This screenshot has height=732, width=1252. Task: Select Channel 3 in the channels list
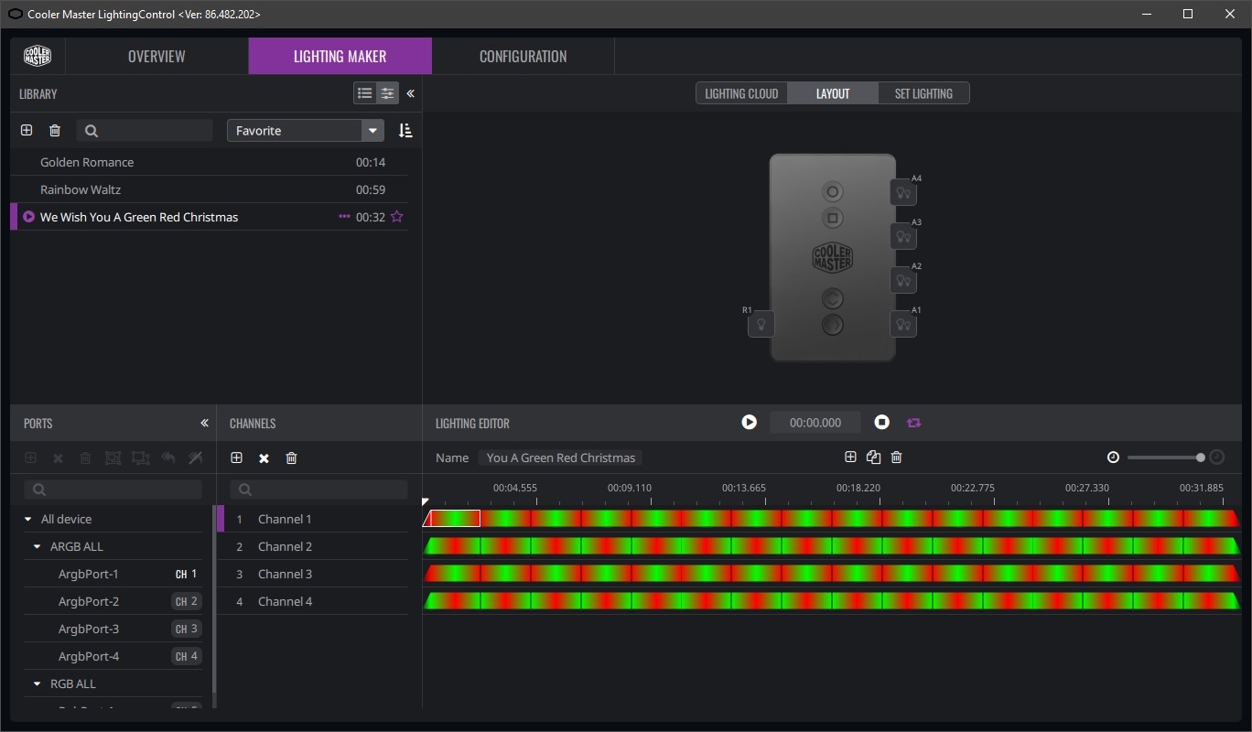click(x=313, y=574)
